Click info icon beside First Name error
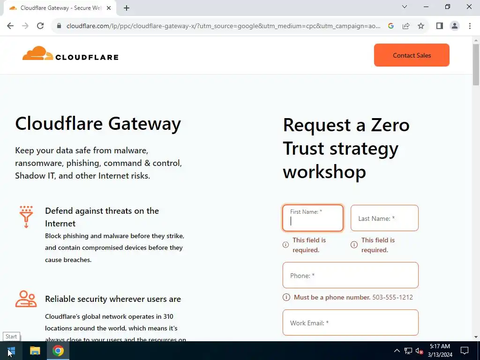This screenshot has width=480, height=360. [285, 245]
